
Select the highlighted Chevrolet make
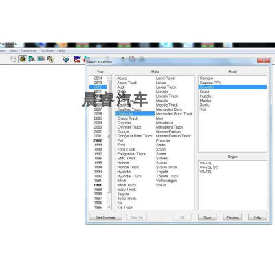click(x=135, y=113)
